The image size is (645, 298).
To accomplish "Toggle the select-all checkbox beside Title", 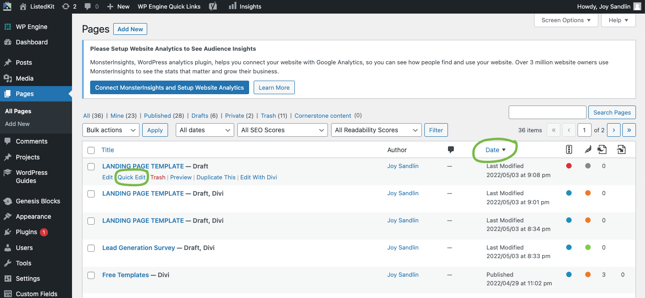I will pos(91,150).
